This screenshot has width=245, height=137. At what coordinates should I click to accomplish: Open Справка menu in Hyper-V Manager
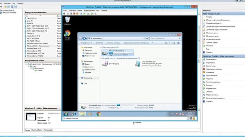pyautogui.click(x=20, y=3)
